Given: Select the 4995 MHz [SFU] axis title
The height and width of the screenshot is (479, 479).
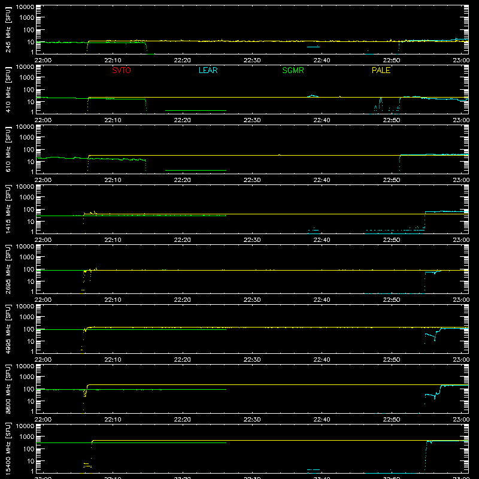Looking at the screenshot, I should point(8,329).
